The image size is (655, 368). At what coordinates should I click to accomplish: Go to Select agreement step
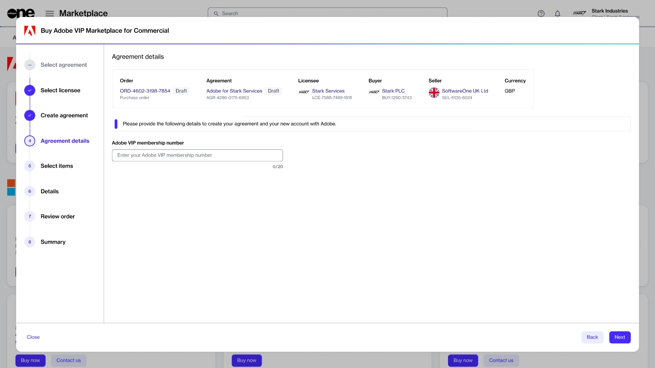[x=64, y=65]
